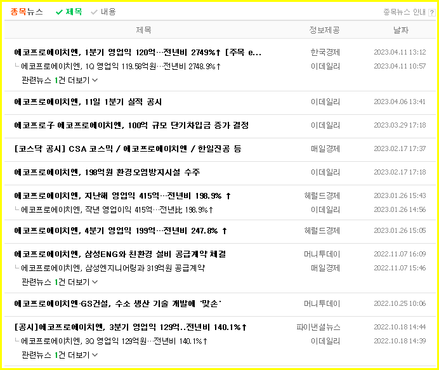Click the 제목 column header
Viewport: 439px width, 370px height.
(143, 30)
